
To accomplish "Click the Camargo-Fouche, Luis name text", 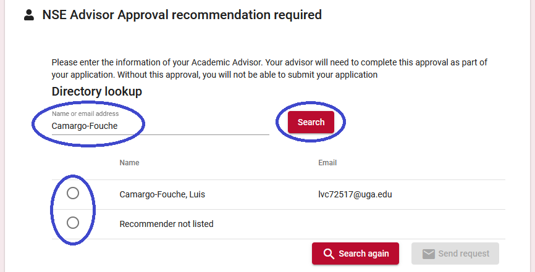I will (x=162, y=195).
